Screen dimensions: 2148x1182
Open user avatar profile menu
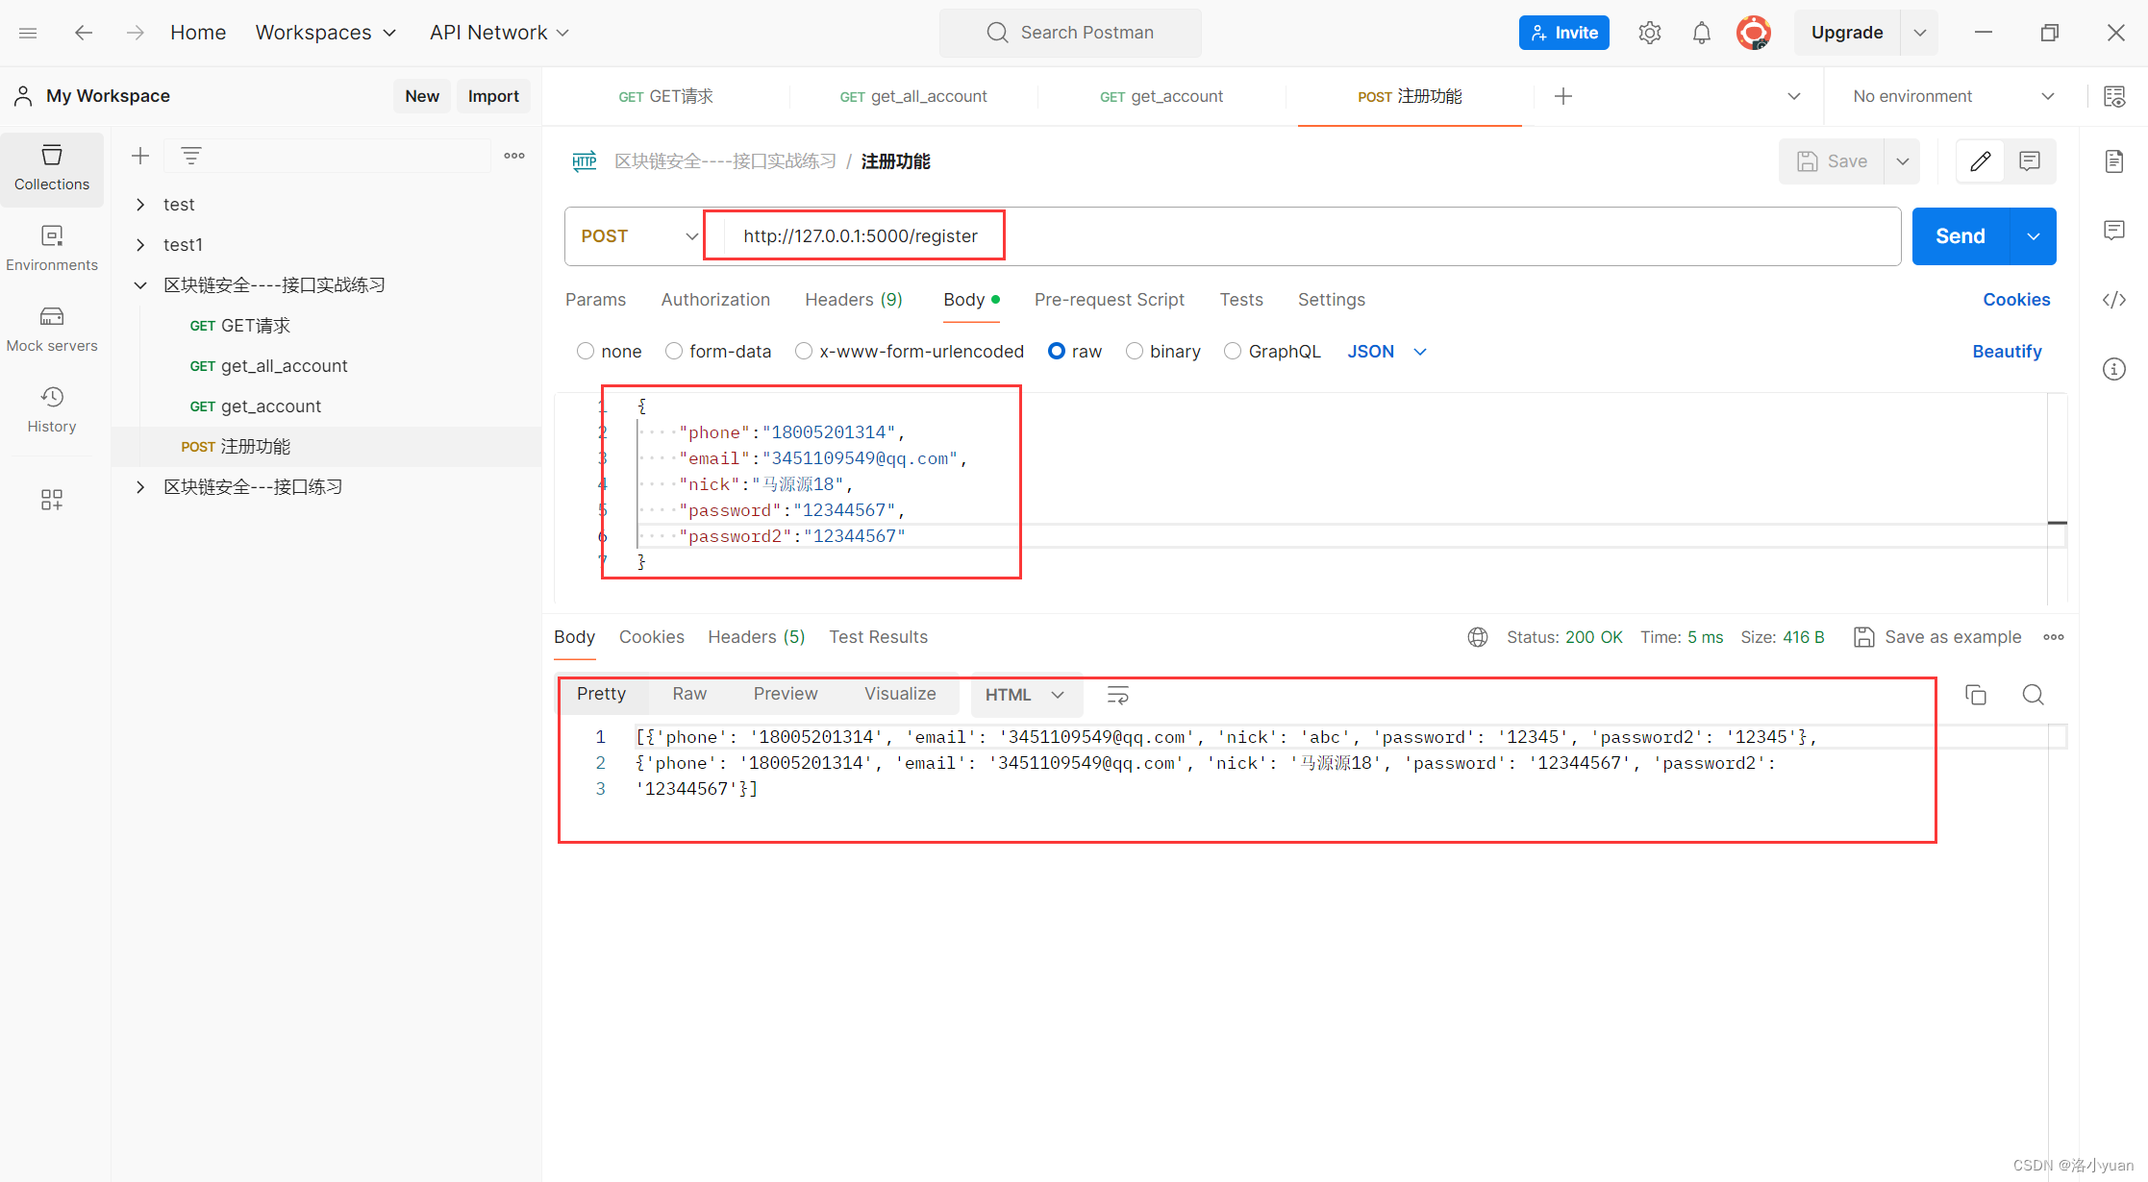pos(1754,33)
